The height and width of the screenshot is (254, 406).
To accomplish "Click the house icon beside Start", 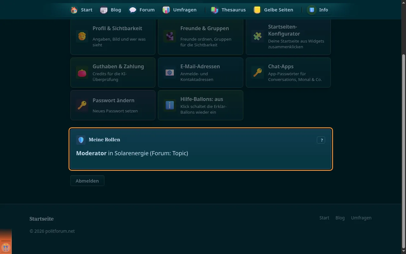I will click(74, 10).
